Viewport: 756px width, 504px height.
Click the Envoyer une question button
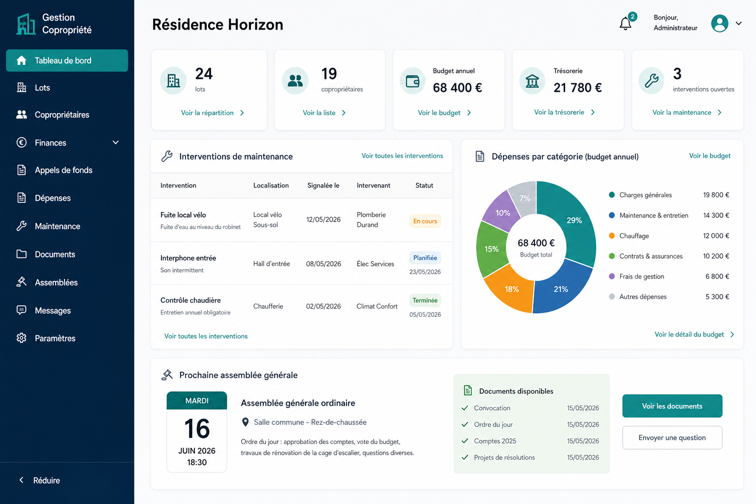(672, 438)
